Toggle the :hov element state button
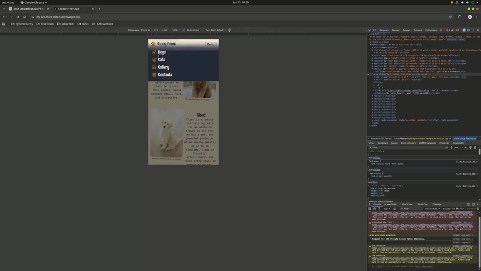 [456, 148]
